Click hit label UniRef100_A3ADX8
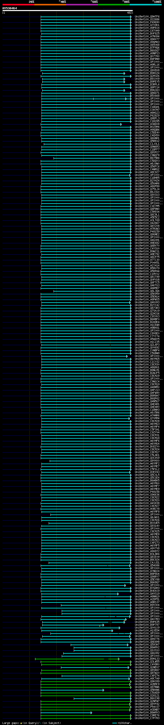Viewport: 164px width, 725px height. pos(147,124)
